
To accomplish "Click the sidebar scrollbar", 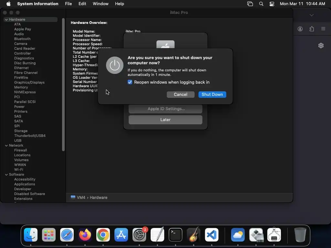I will (63, 84).
